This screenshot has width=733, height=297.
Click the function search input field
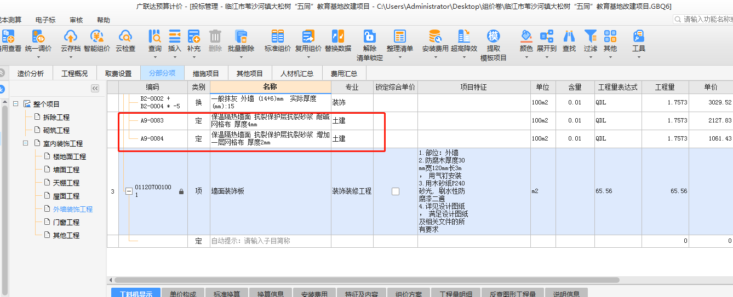703,19
